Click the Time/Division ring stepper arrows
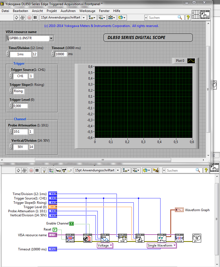 coord(8,54)
